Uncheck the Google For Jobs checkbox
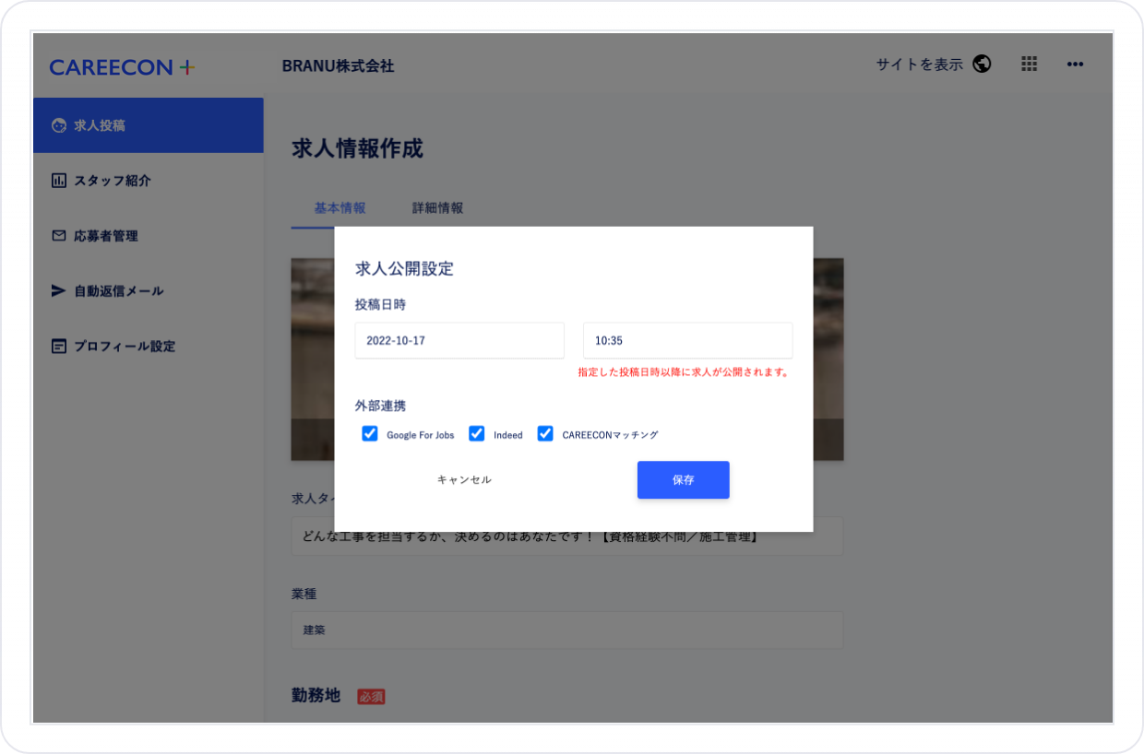Image resolution: width=1144 pixels, height=754 pixels. 369,433
